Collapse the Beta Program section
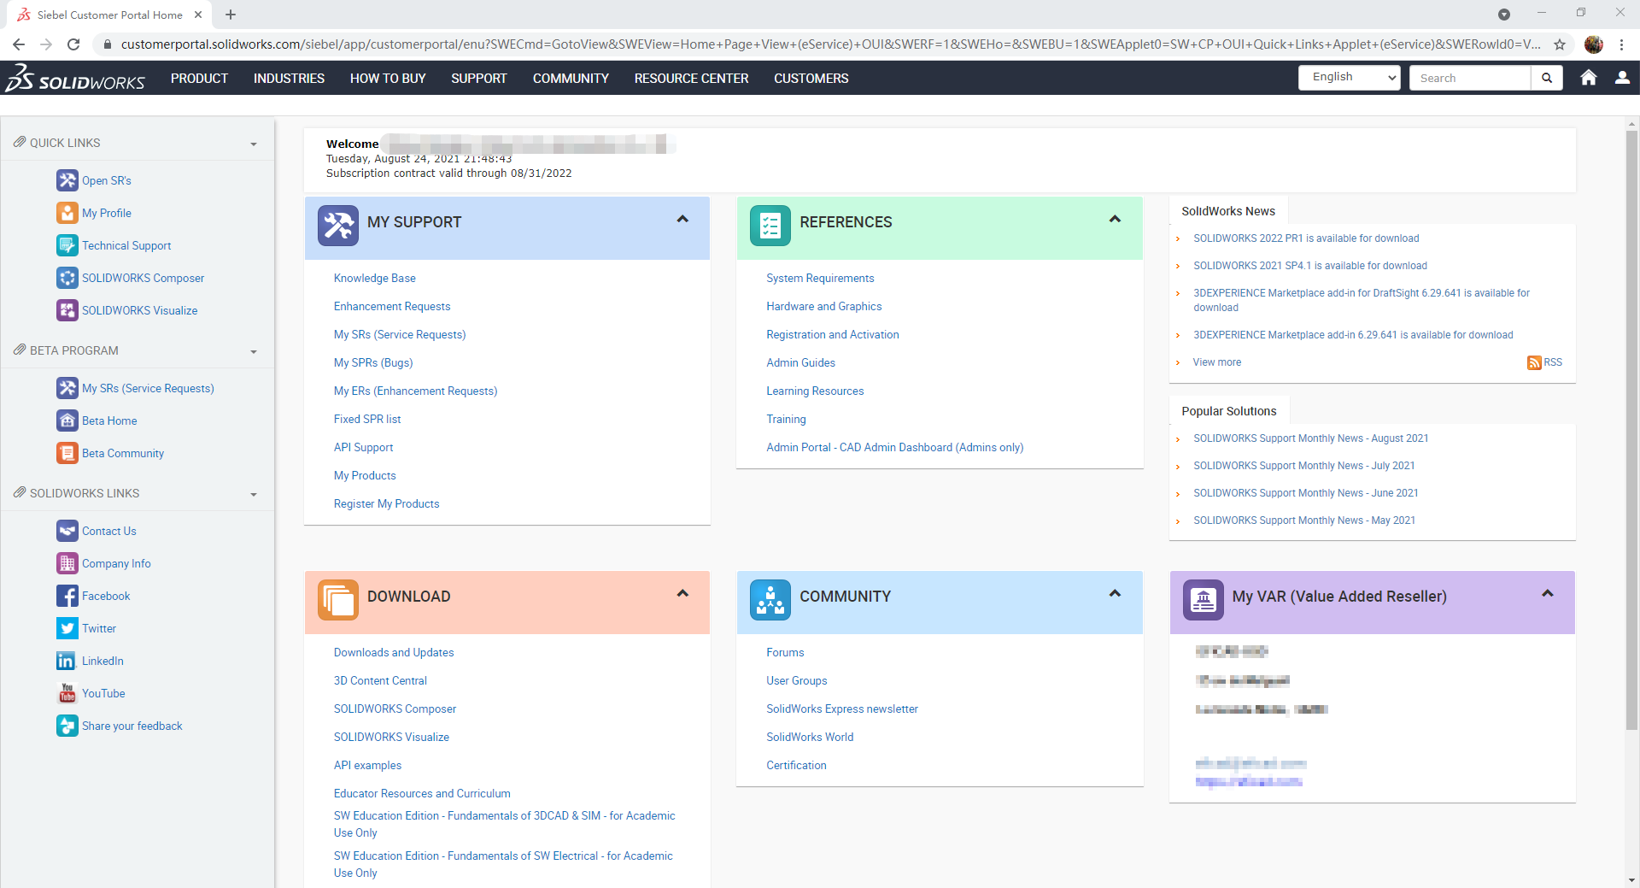 [x=254, y=351]
